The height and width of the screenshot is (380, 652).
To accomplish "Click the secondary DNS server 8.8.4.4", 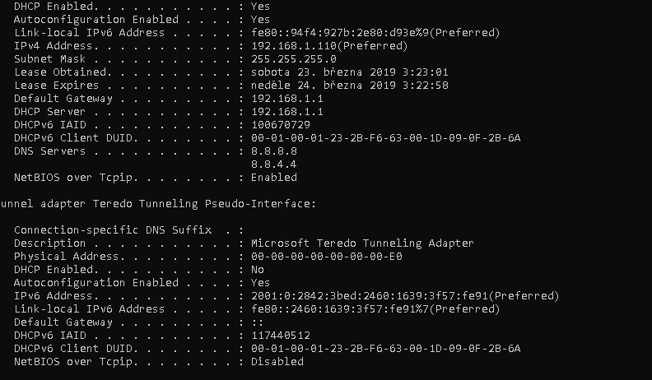I will [x=273, y=164].
